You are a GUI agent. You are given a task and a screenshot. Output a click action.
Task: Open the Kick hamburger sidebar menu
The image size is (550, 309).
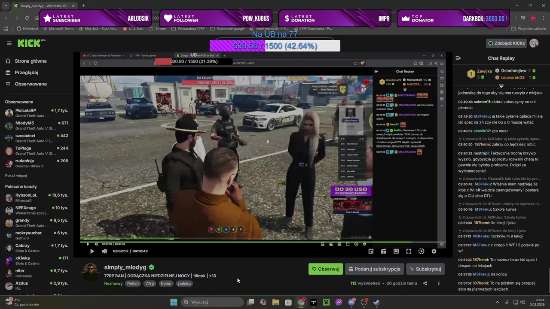(x=9, y=43)
